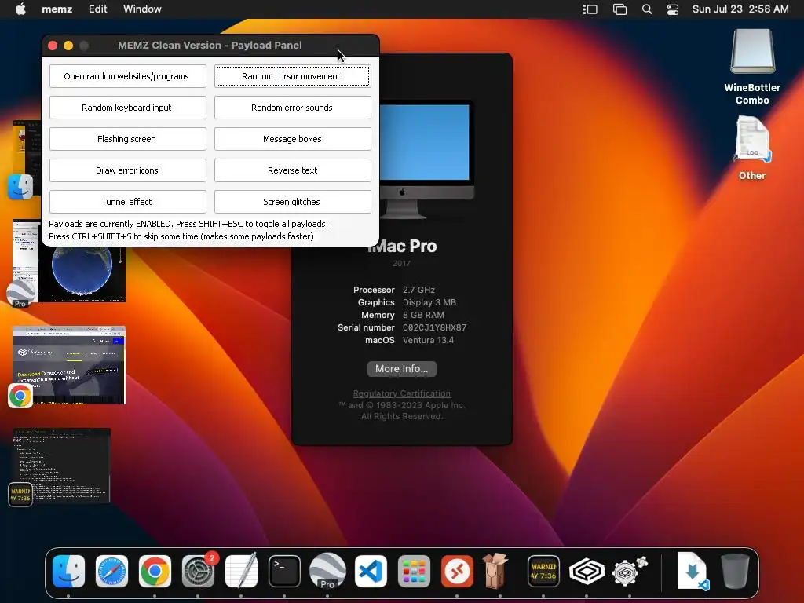The width and height of the screenshot is (804, 603).
Task: Toggle Screen glitches payload
Action: 292,202
